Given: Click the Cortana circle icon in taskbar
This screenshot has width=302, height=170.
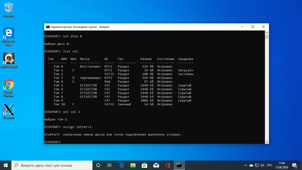Looking at the screenshot, I should 98,165.
